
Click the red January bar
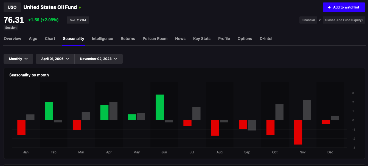[x=21, y=127]
